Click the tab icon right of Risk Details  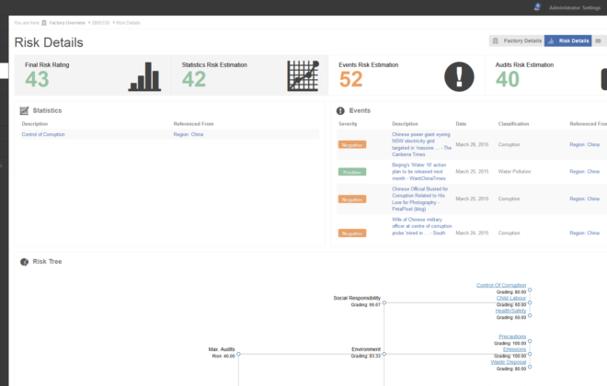(x=598, y=40)
